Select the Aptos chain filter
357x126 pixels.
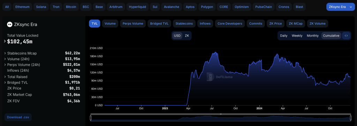[190, 7]
